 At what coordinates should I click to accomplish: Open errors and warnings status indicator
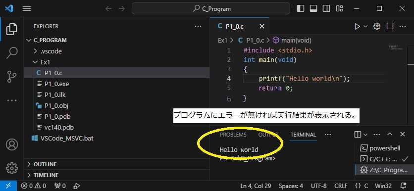click(34, 186)
